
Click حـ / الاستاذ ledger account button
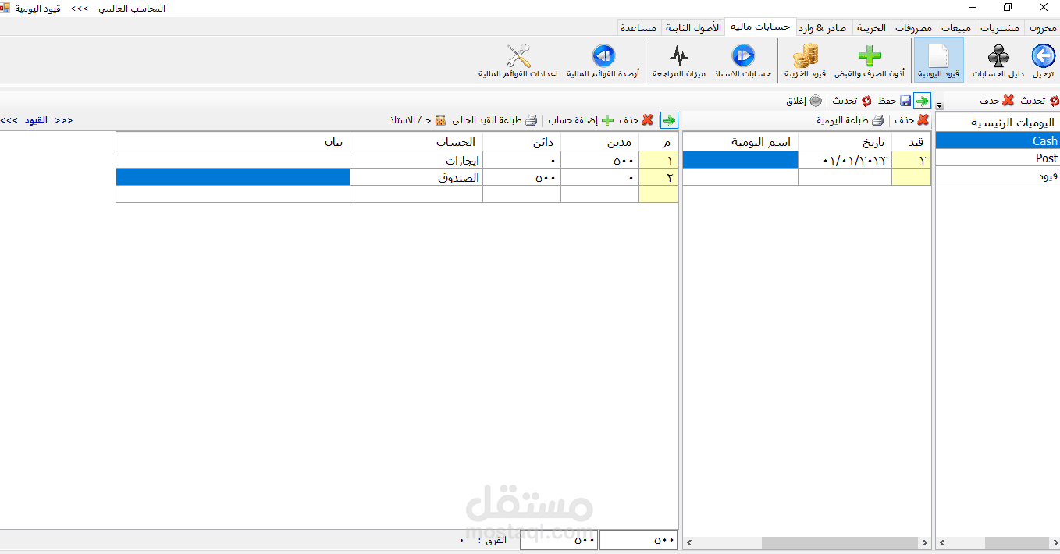[418, 120]
